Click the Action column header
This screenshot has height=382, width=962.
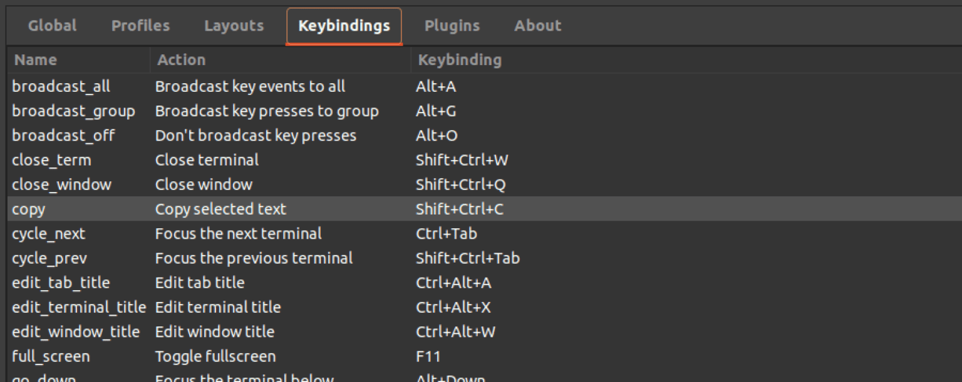click(x=181, y=60)
